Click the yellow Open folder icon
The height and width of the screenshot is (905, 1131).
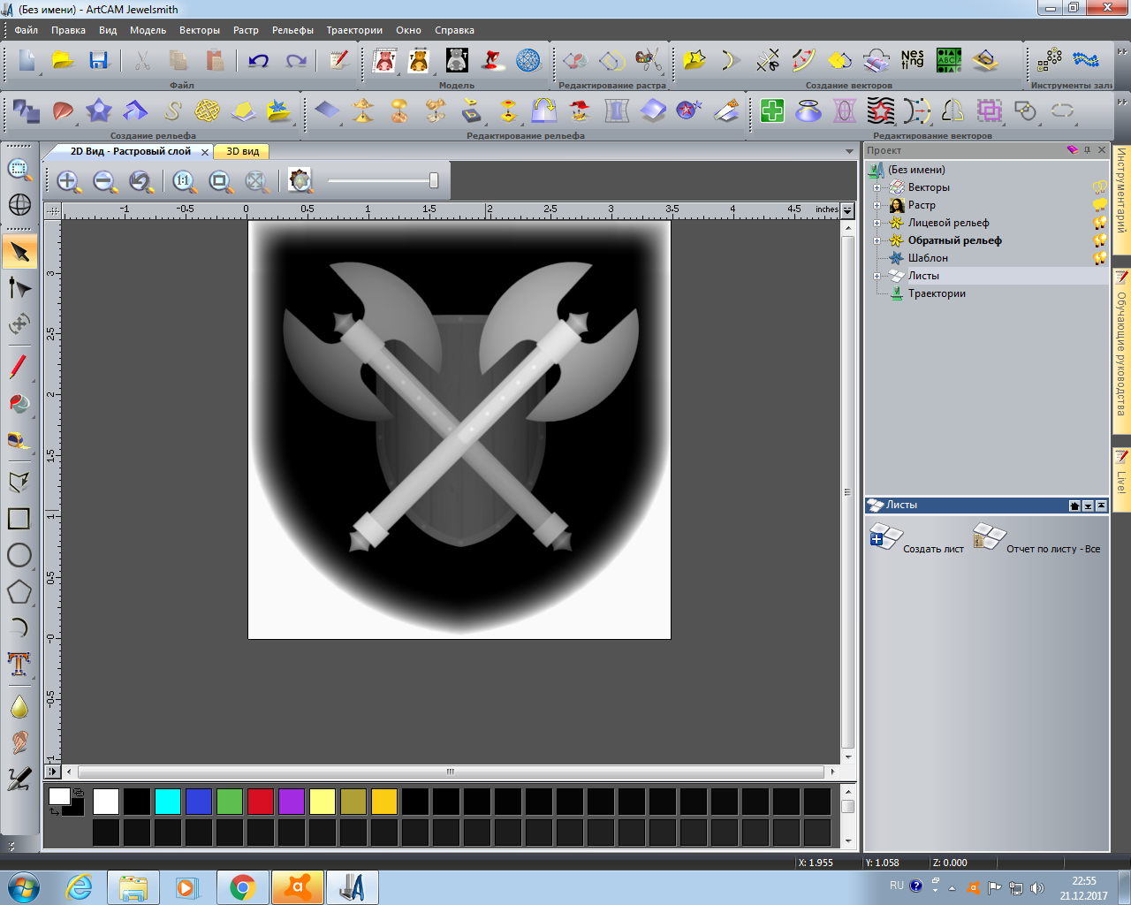63,60
